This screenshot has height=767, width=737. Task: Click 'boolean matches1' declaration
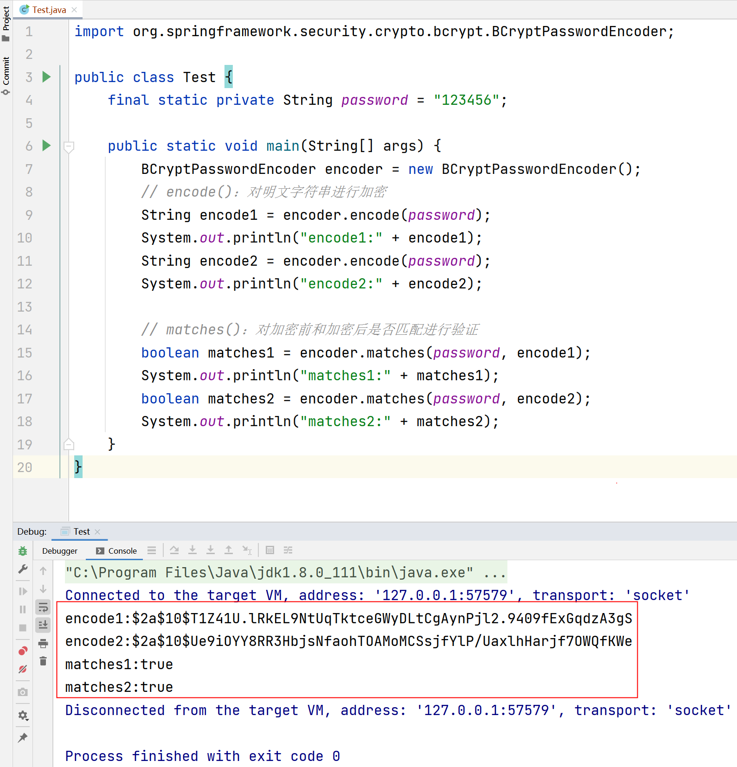click(x=208, y=352)
